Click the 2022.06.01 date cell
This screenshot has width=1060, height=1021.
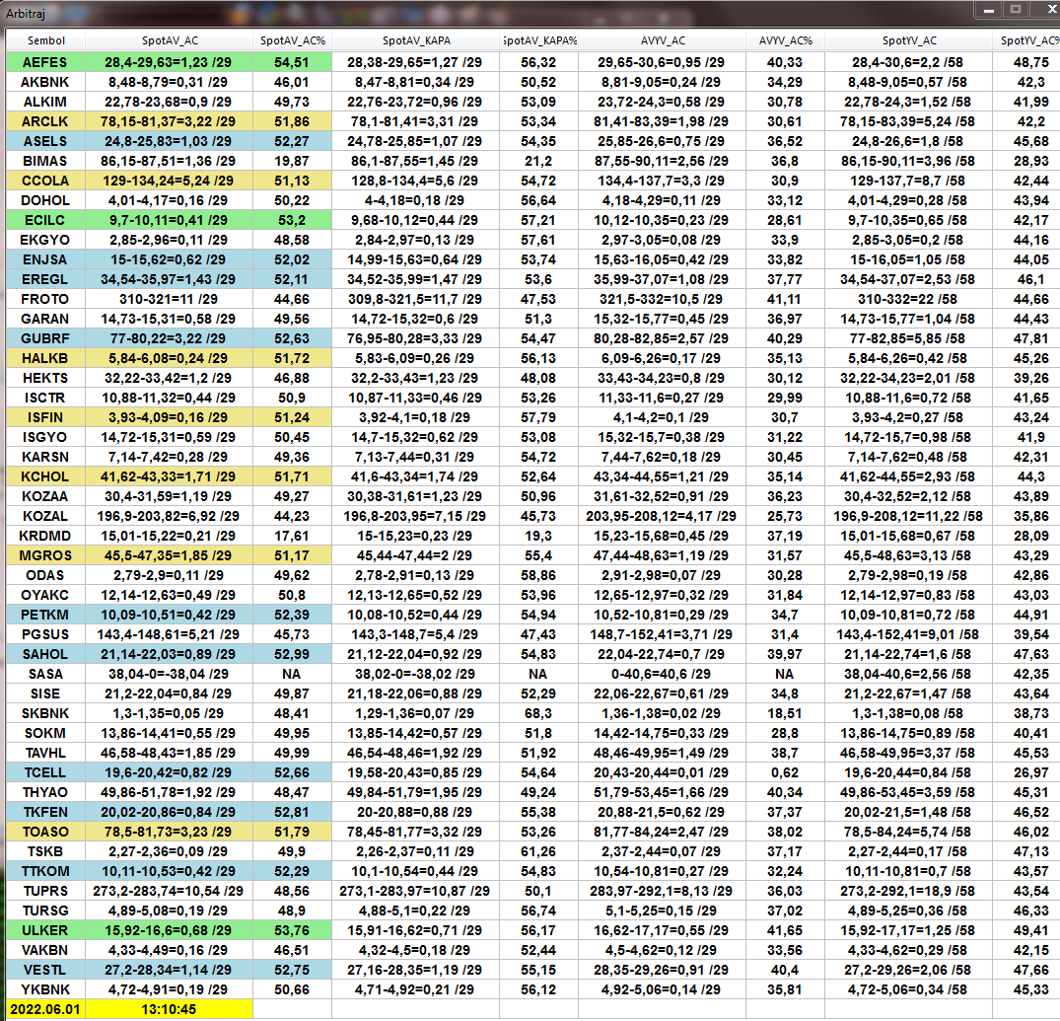(45, 1009)
